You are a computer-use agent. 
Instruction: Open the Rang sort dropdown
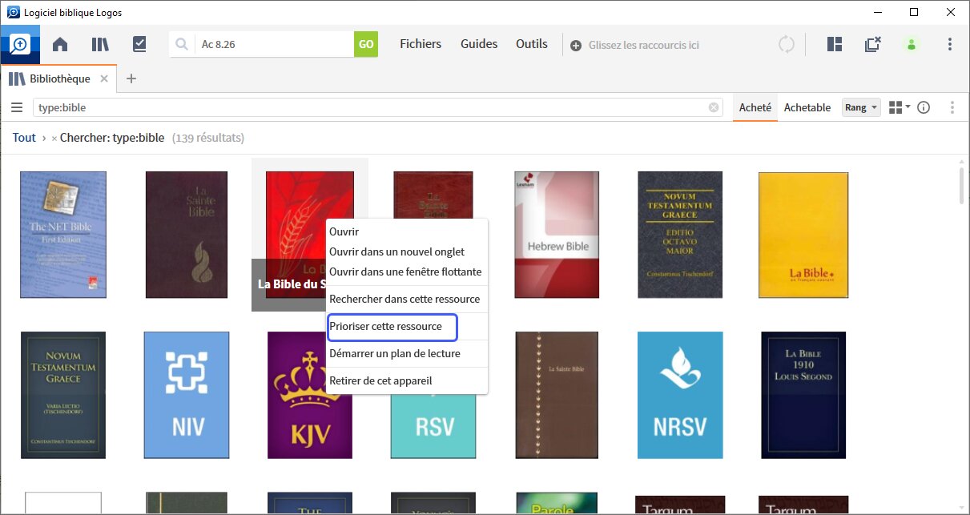point(861,107)
